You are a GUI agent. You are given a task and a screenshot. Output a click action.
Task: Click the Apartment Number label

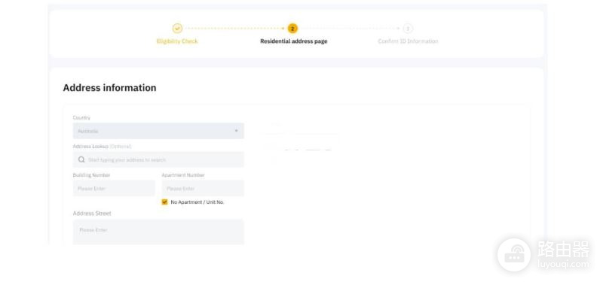tap(183, 175)
